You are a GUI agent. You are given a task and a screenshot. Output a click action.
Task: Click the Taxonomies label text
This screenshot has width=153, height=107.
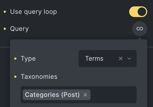click(39, 77)
